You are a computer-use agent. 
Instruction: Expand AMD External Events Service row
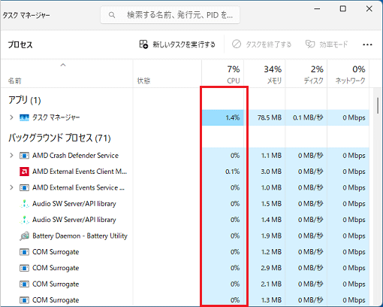(x=11, y=187)
